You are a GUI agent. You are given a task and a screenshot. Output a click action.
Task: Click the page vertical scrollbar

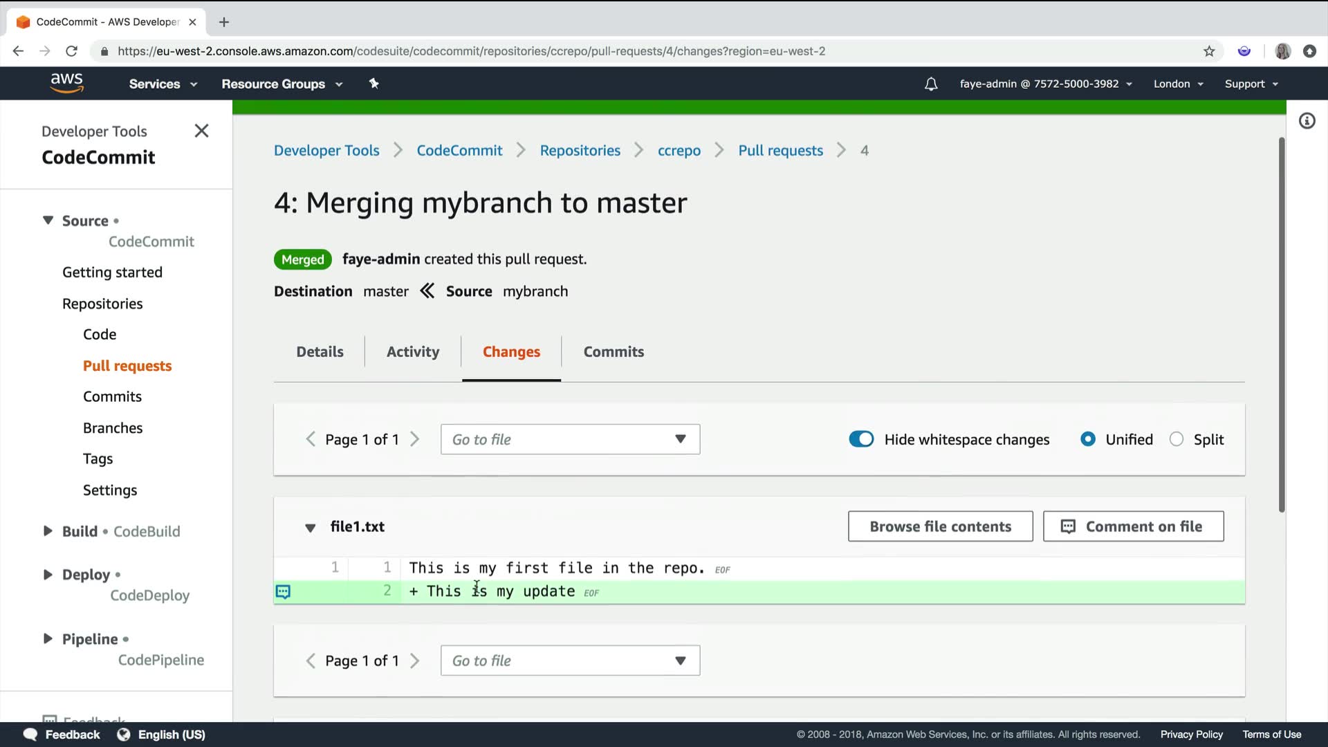pyautogui.click(x=1282, y=325)
